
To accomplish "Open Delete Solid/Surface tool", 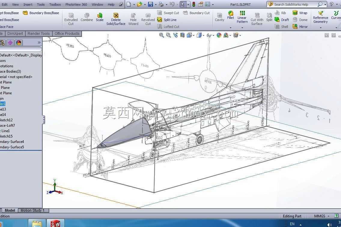I will click(x=116, y=19).
